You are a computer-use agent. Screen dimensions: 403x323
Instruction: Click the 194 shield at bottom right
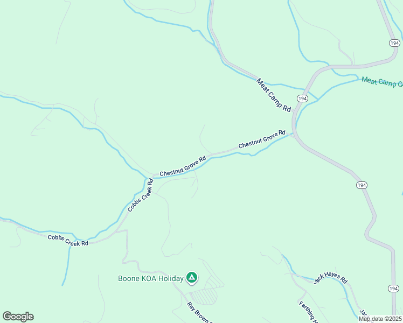pyautogui.click(x=393, y=289)
